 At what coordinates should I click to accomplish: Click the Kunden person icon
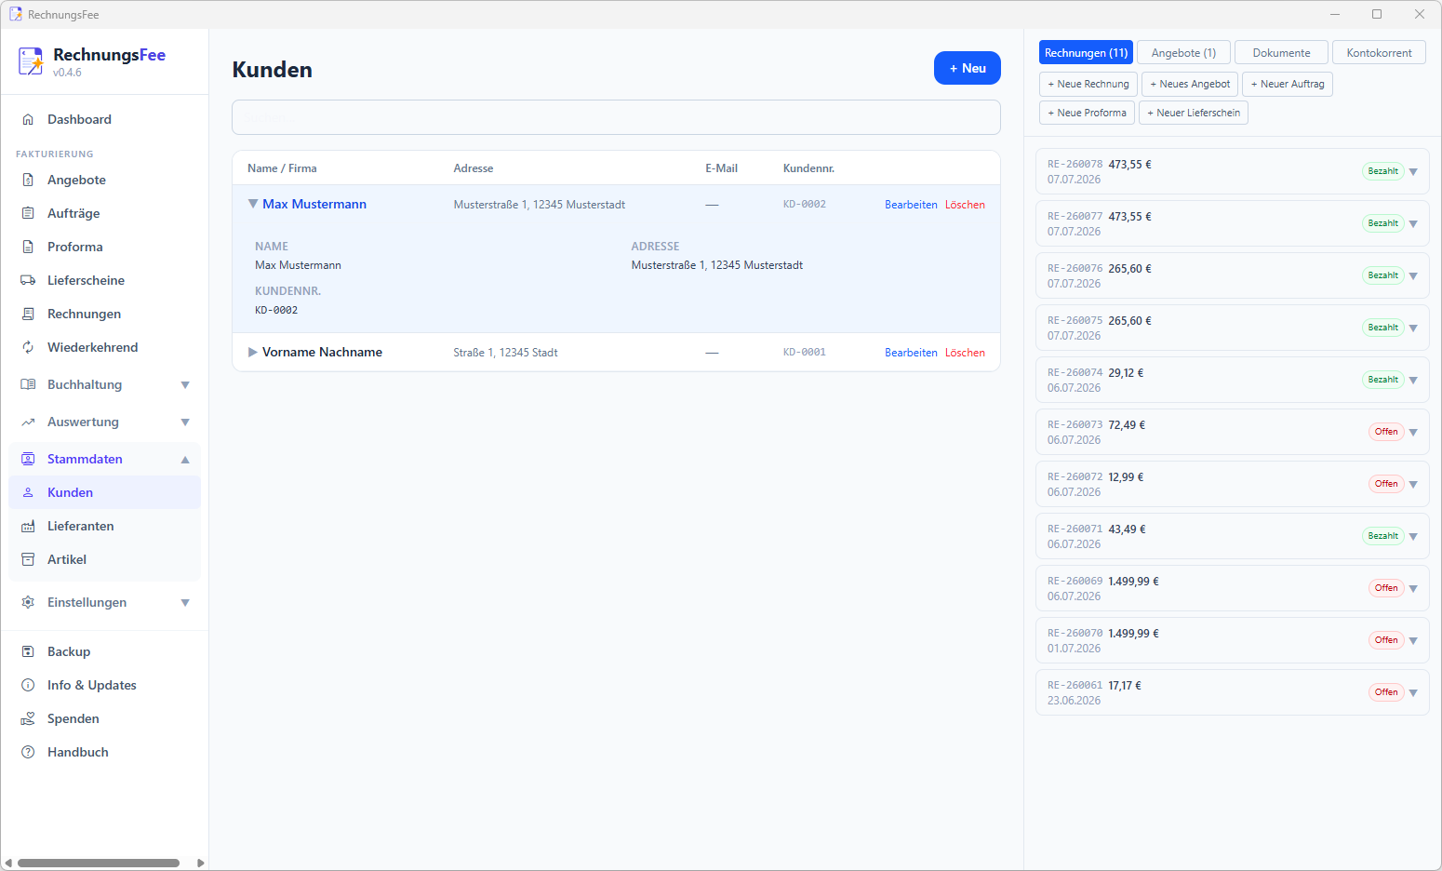pyautogui.click(x=28, y=492)
